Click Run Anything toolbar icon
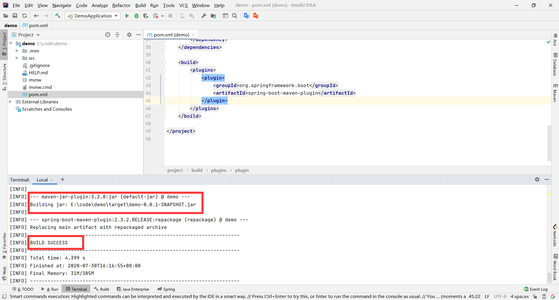559x300 pixels. (x=225, y=16)
